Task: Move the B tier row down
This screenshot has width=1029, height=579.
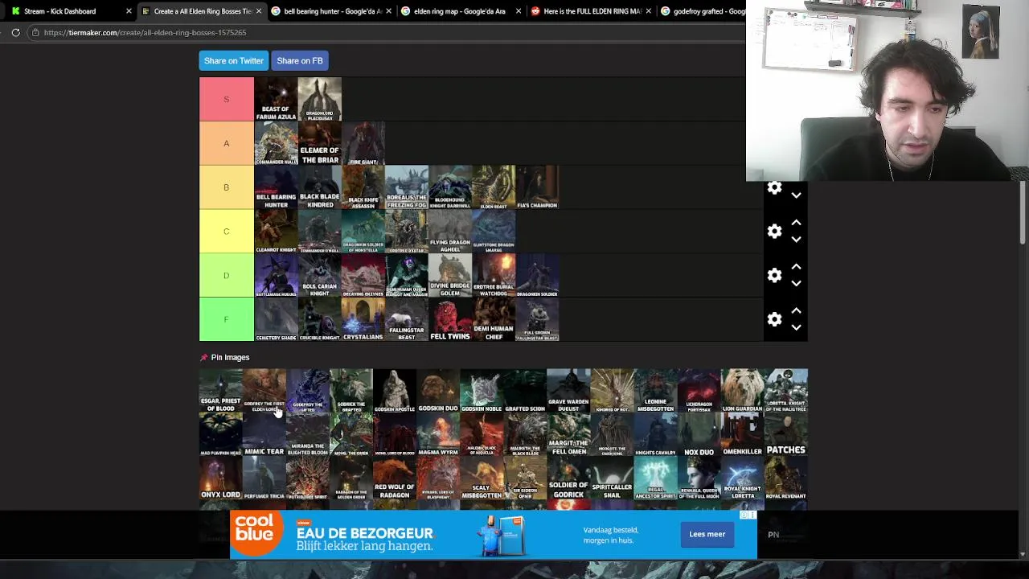Action: (x=796, y=195)
